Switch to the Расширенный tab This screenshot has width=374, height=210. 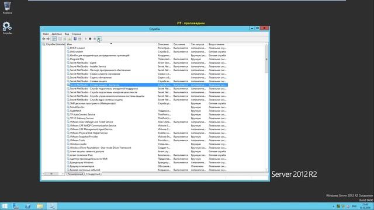pyautogui.click(x=75, y=174)
